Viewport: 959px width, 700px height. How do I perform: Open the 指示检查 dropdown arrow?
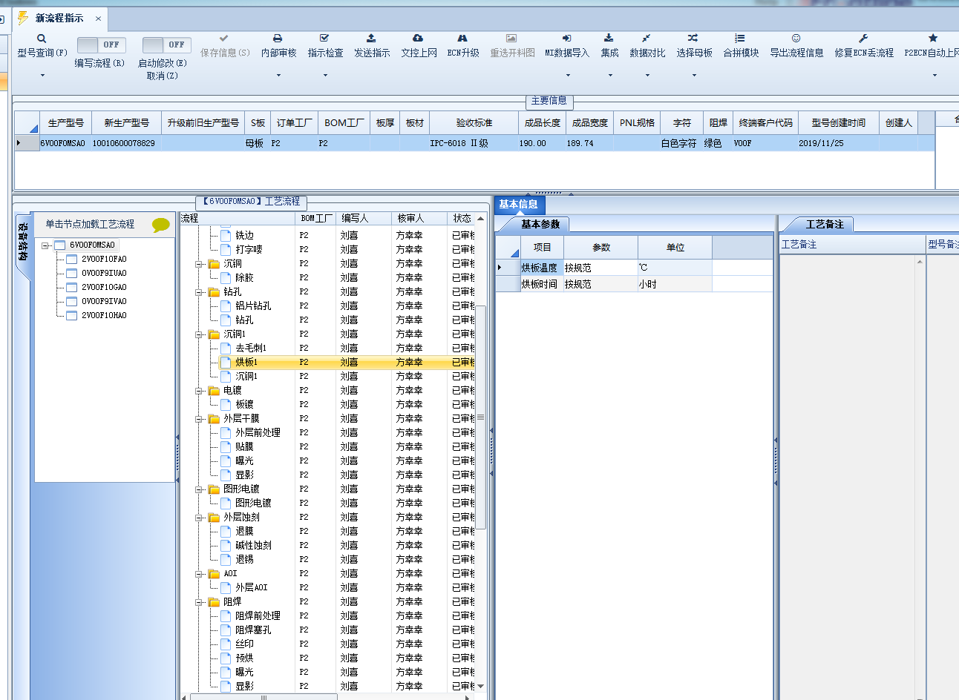coord(325,75)
